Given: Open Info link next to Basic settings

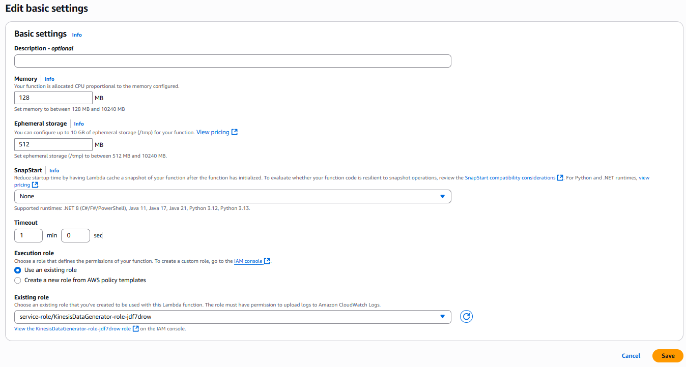Looking at the screenshot, I should click(77, 35).
